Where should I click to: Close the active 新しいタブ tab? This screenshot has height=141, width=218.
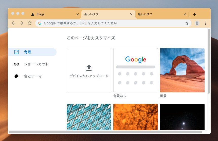click(131, 14)
